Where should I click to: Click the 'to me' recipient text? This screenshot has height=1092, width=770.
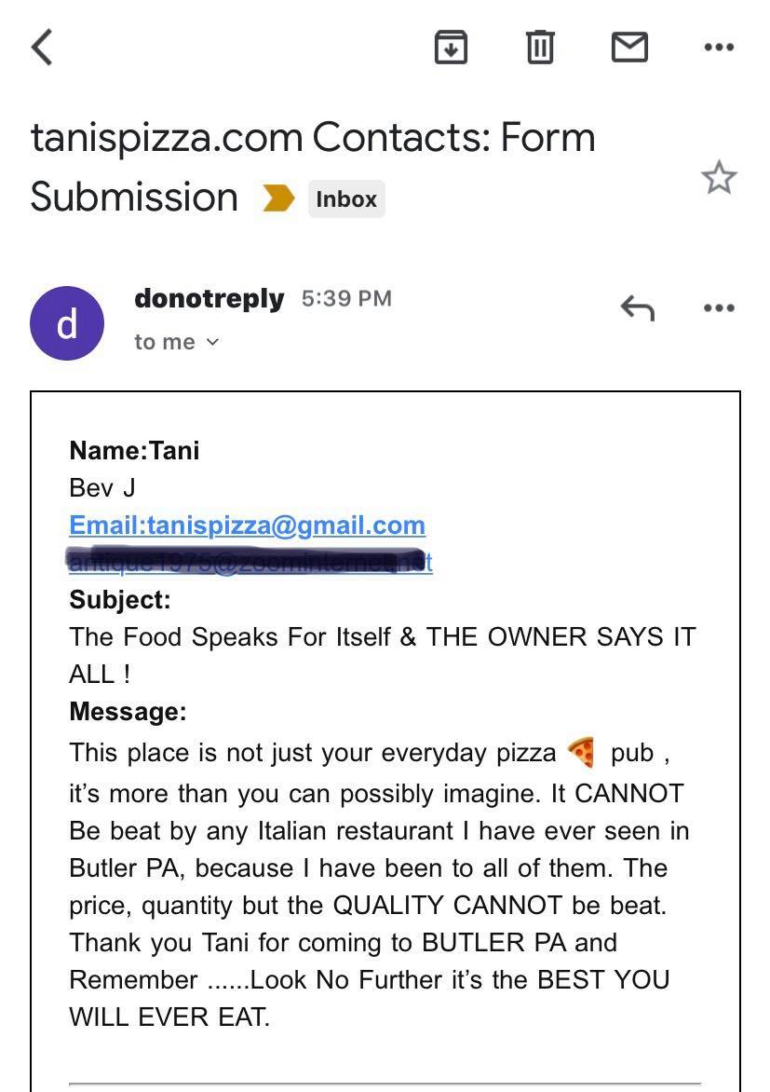coord(165,342)
